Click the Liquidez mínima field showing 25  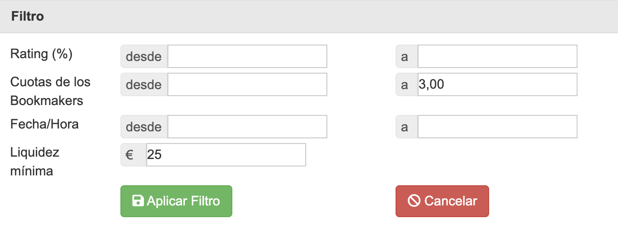click(226, 155)
